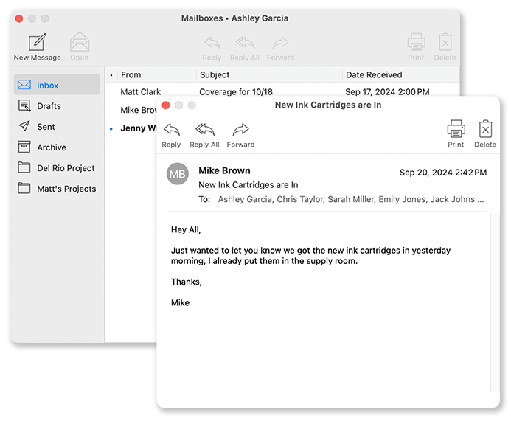Viewport: 511px width, 421px height.
Task: Select the Mike Brown row in message list
Action: [131, 110]
